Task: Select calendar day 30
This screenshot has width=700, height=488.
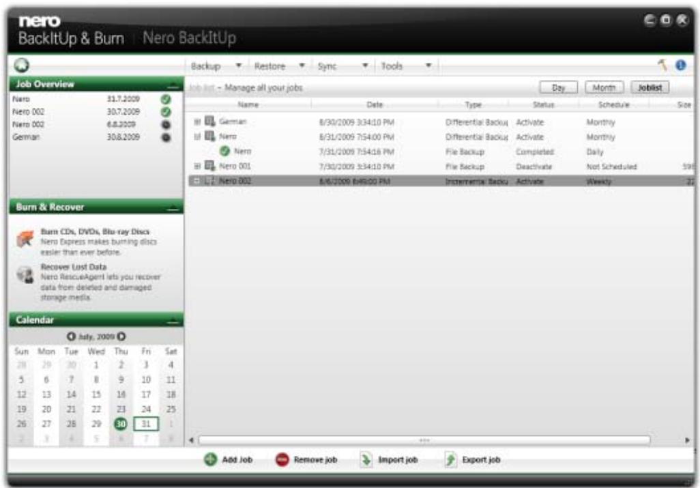Action: click(121, 424)
